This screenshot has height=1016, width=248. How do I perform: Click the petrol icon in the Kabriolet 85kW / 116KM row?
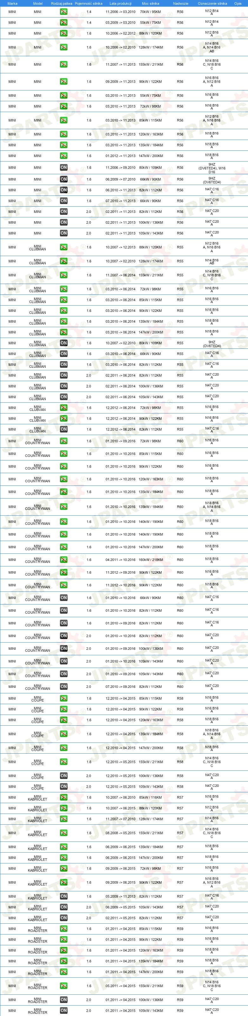point(63,797)
